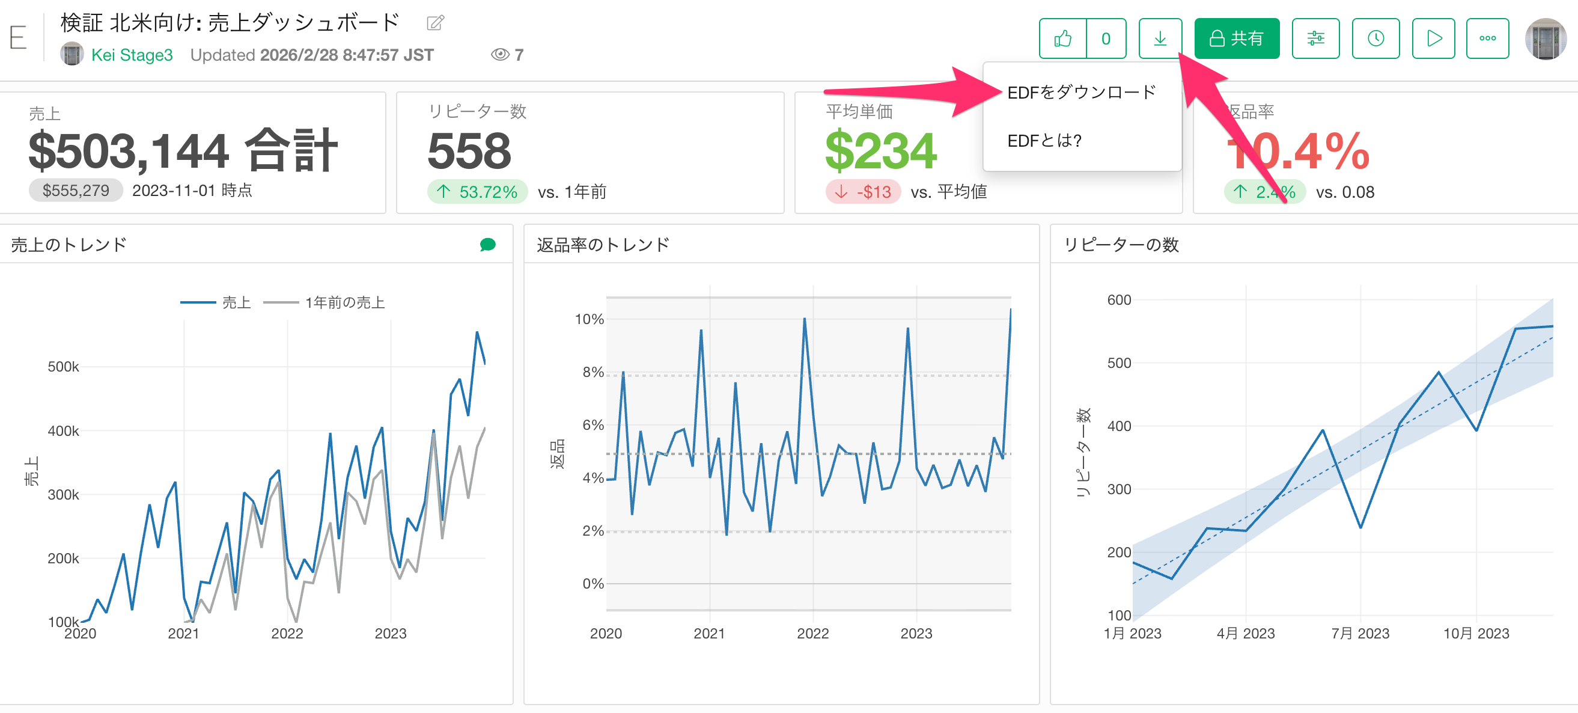The width and height of the screenshot is (1578, 713).
Task: Click the user avatar at top right
Action: pyautogui.click(x=1545, y=38)
